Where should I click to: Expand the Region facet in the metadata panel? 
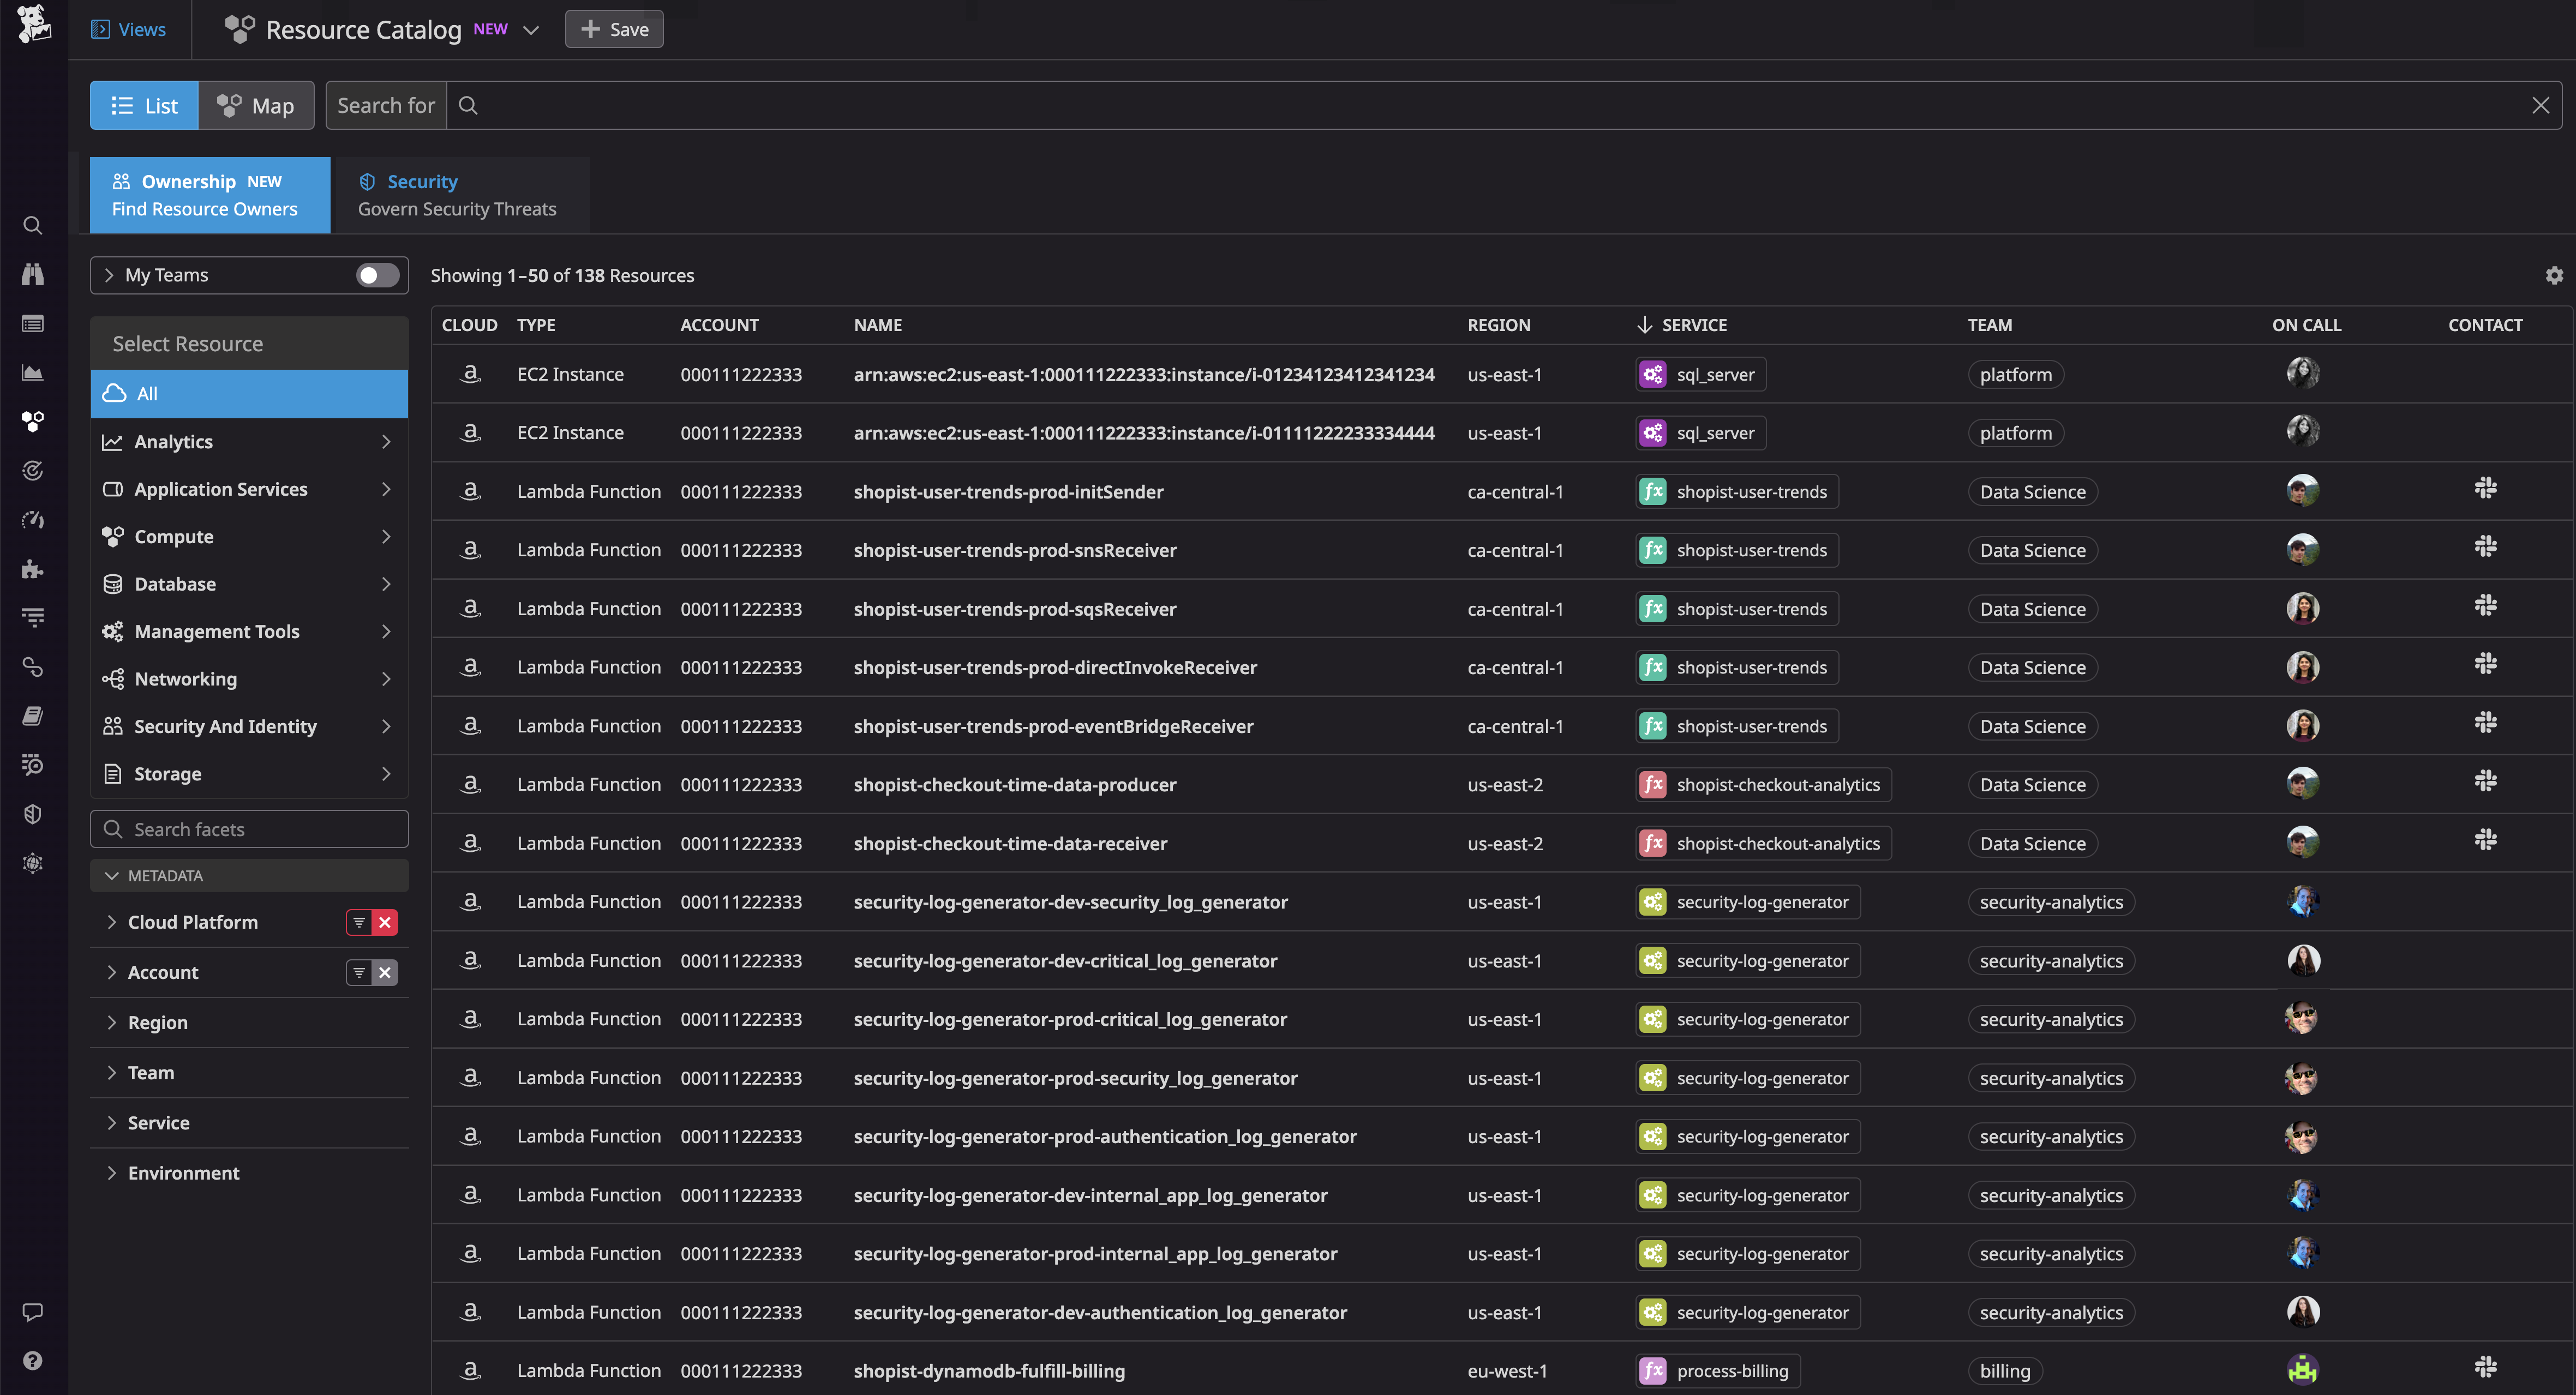tap(157, 1022)
